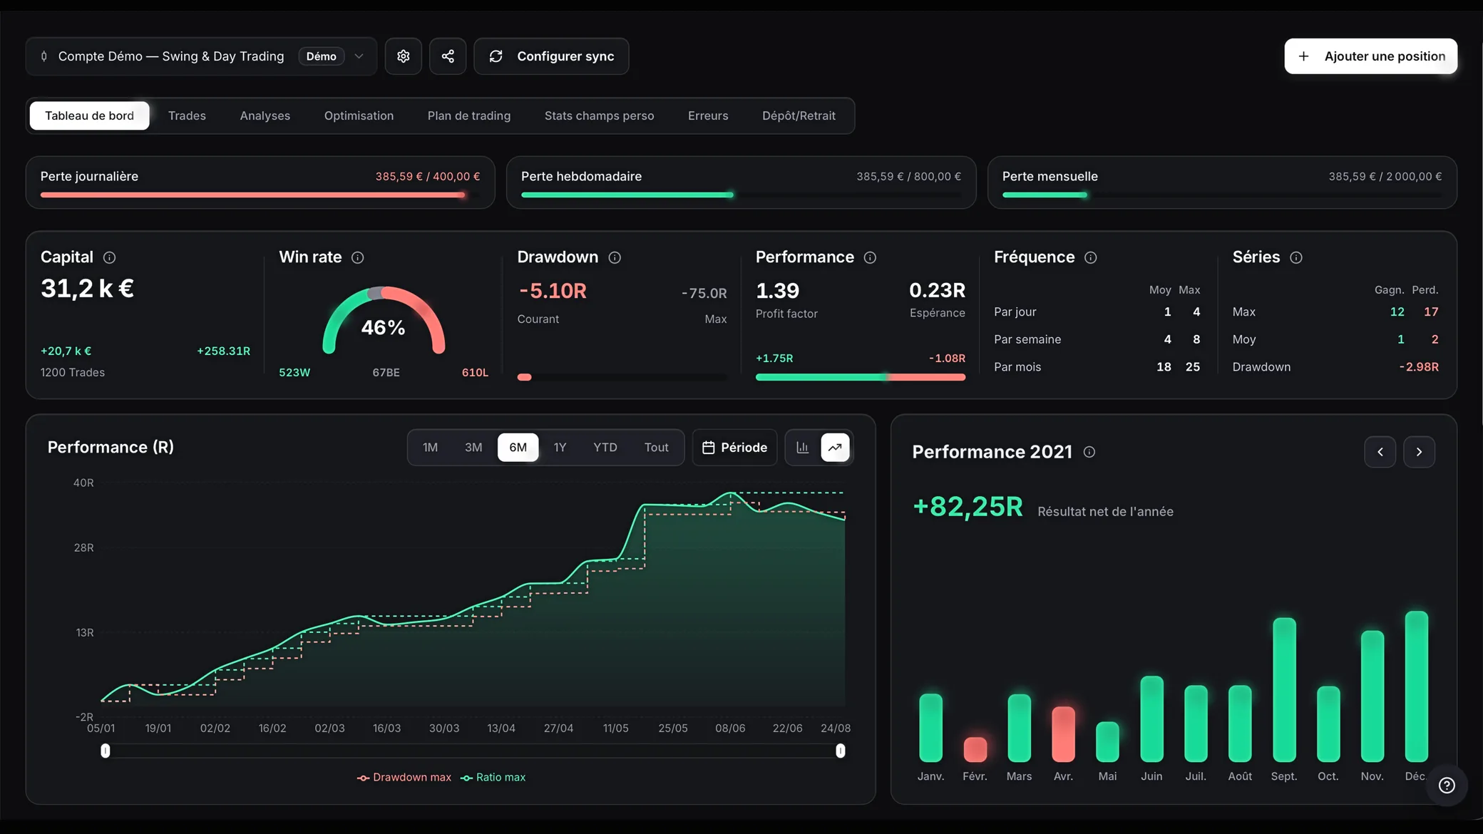The width and height of the screenshot is (1483, 834).
Task: Click the 523W wins count
Action: (294, 373)
